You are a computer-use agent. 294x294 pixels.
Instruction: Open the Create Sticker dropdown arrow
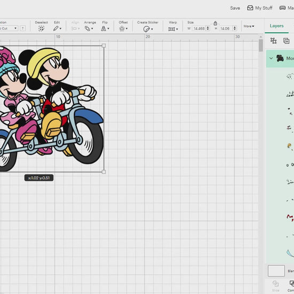[x=152, y=29]
